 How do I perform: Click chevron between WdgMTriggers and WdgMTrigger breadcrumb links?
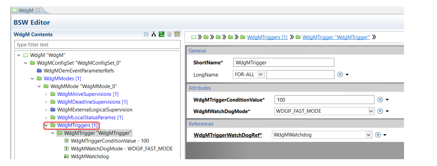(292, 37)
